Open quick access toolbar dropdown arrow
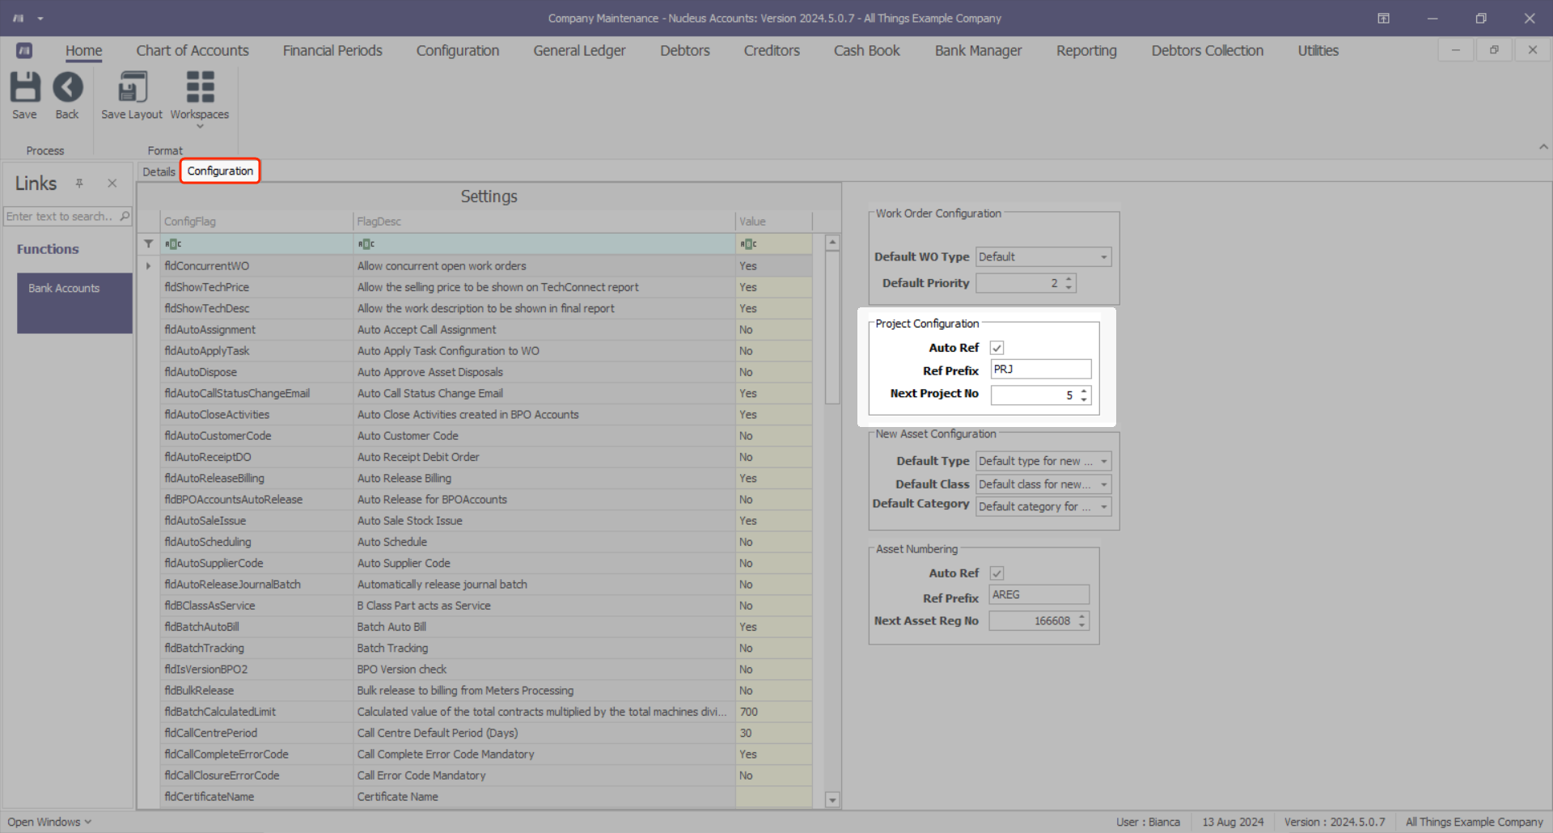Screen dimensions: 1553x833 coord(40,18)
